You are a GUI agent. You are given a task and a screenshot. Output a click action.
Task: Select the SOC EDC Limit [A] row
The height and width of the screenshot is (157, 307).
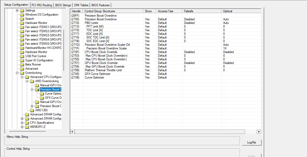166,41
